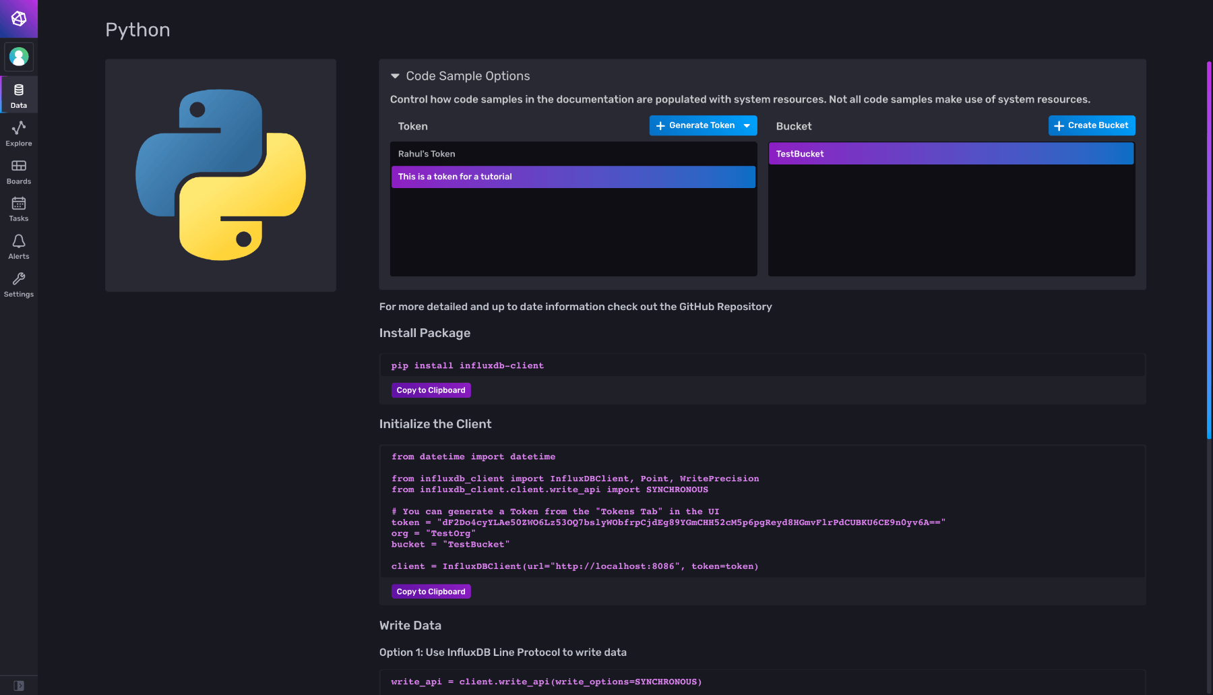Open the user avatar menu
This screenshot has width=1213, height=695.
pos(18,57)
